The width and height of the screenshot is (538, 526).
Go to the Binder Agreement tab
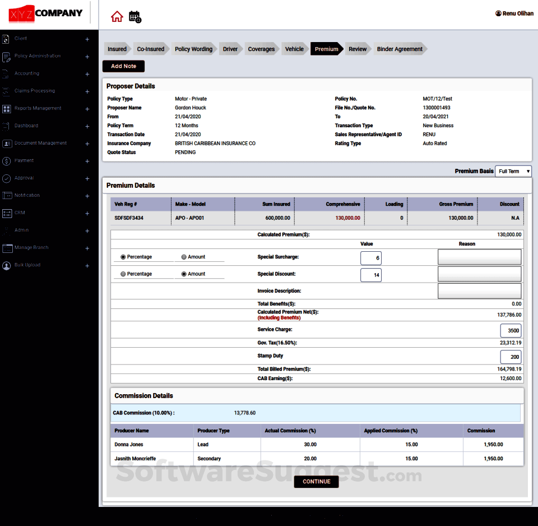(400, 49)
